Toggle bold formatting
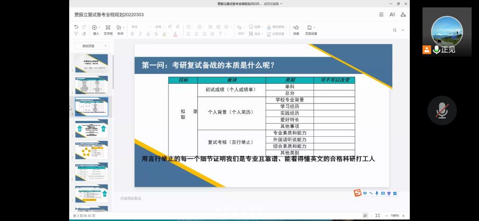The image size is (479, 221). [x=132, y=34]
